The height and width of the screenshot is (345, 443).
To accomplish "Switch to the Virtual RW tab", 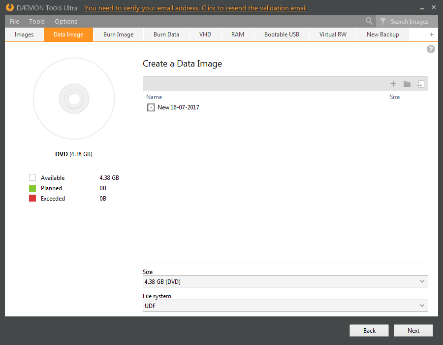I will [332, 34].
